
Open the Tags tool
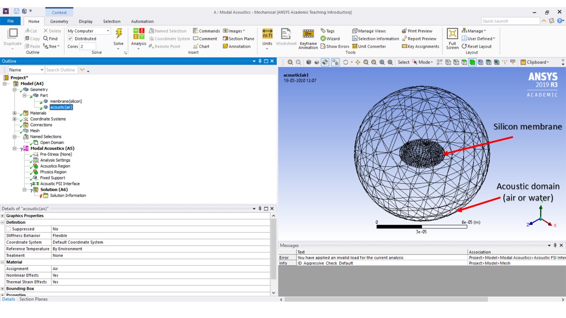tap(327, 31)
